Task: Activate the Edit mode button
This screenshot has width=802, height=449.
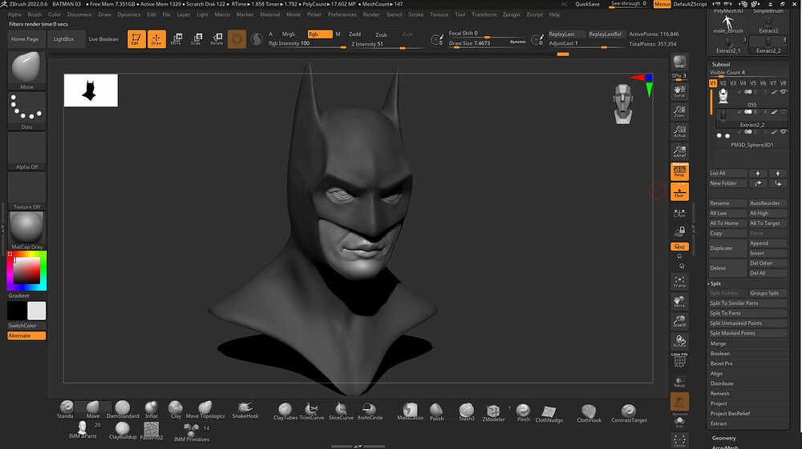Action: click(x=136, y=38)
